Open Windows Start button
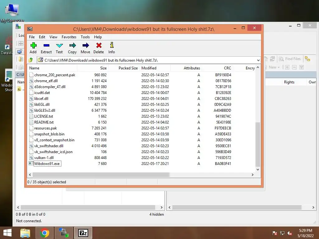The height and width of the screenshot is (239, 319). click(x=7, y=233)
